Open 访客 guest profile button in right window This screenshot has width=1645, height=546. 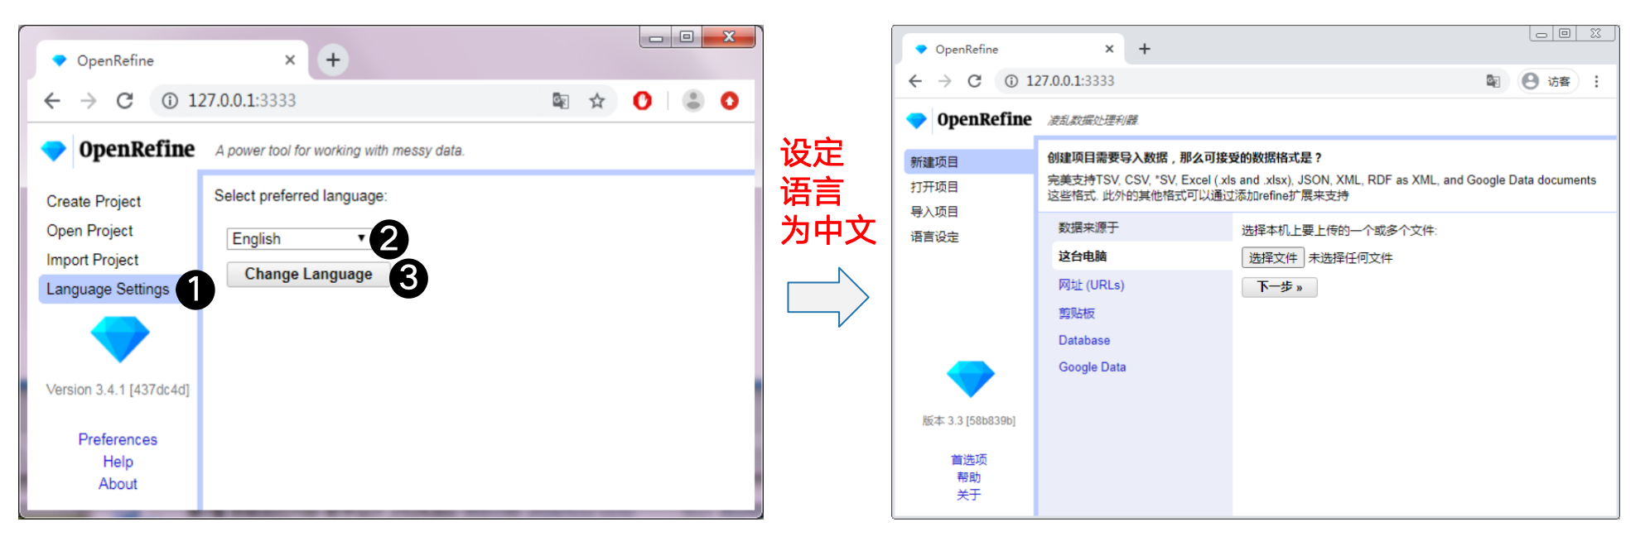[1547, 81]
